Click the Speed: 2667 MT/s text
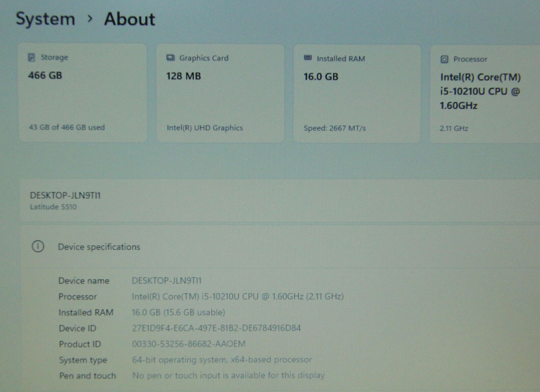540x392 pixels. point(334,128)
